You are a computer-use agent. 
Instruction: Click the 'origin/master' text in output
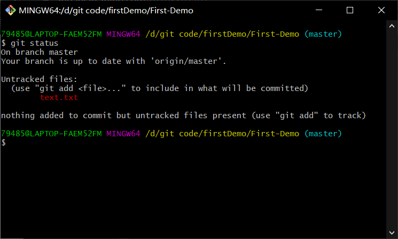pyautogui.click(x=186, y=61)
